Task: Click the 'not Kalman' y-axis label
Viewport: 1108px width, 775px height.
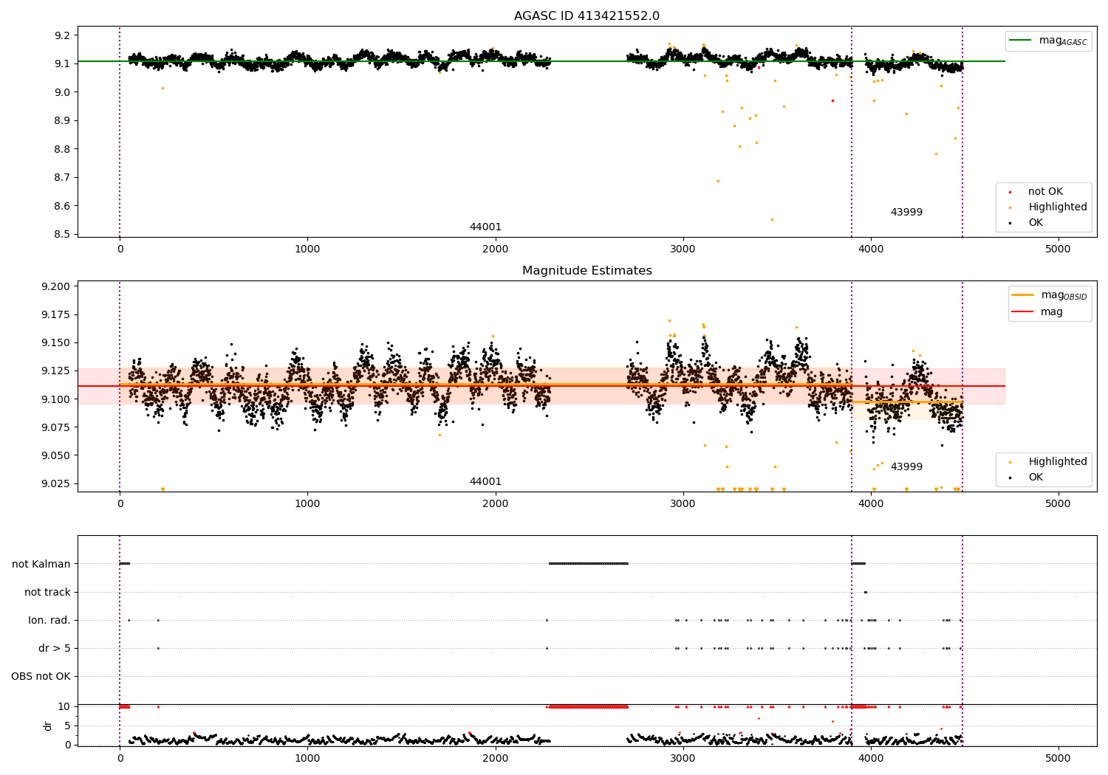Action: [41, 564]
